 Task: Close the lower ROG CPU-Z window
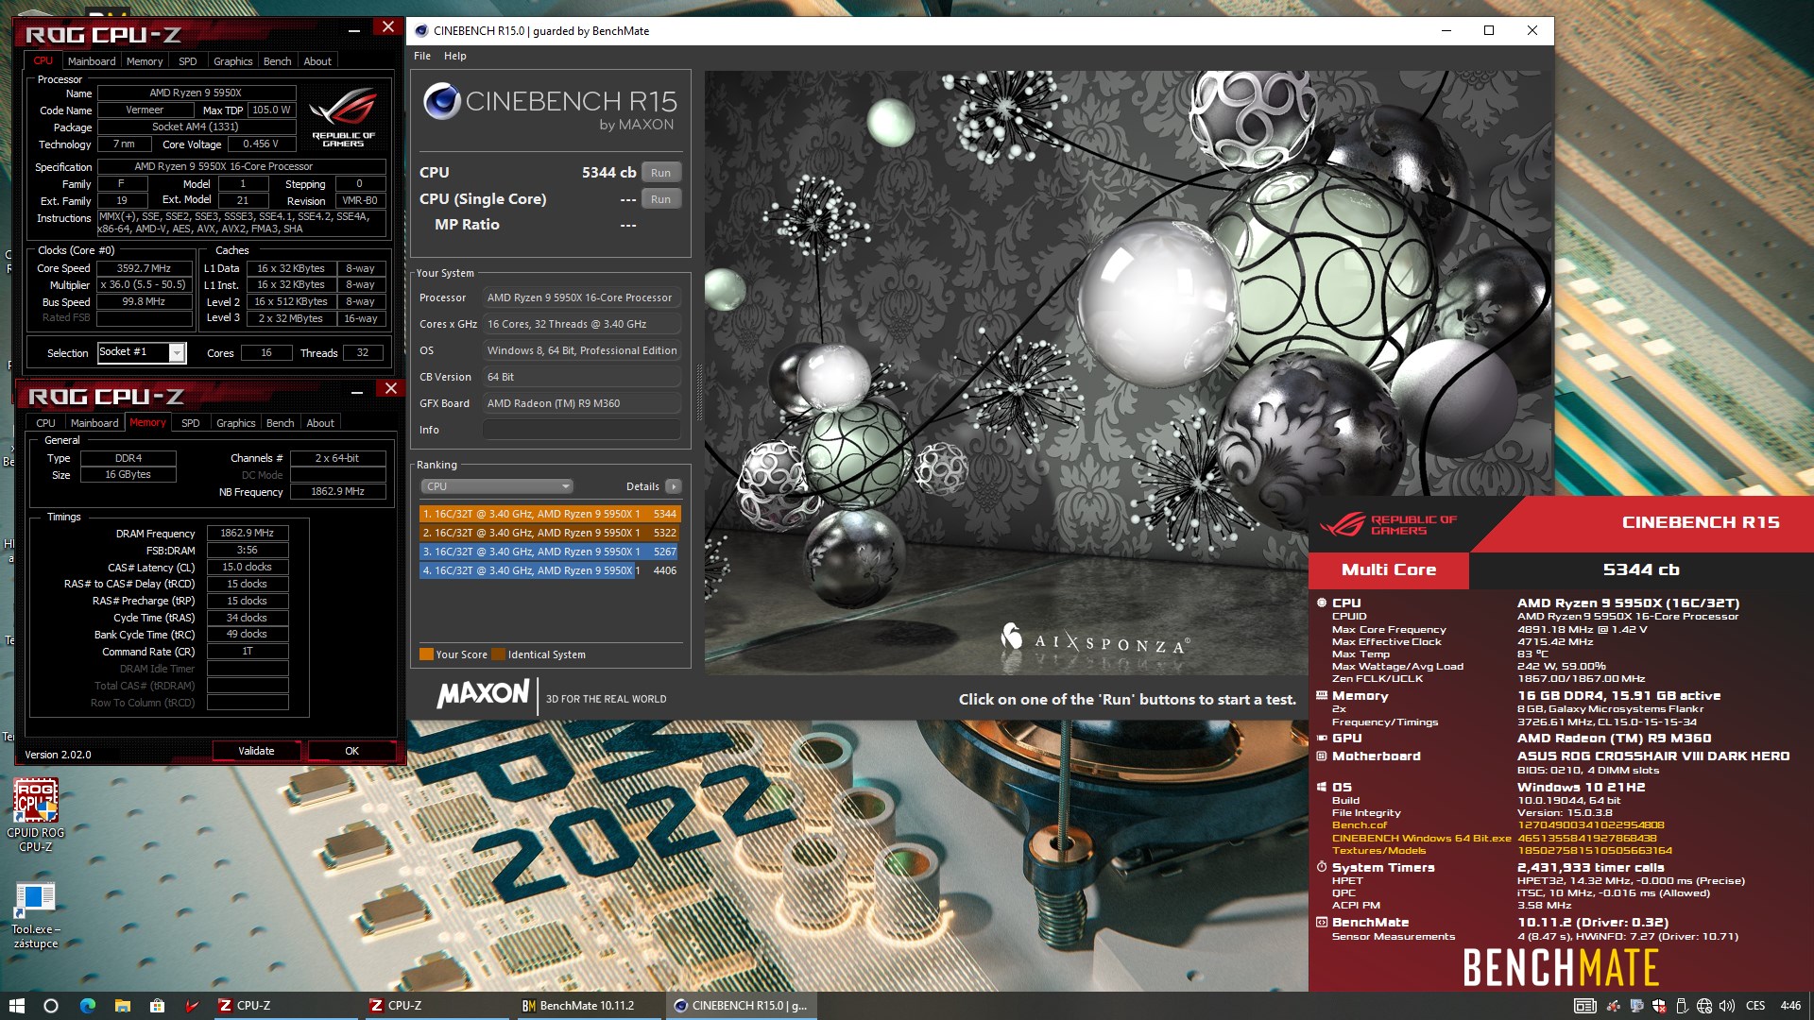coord(390,388)
